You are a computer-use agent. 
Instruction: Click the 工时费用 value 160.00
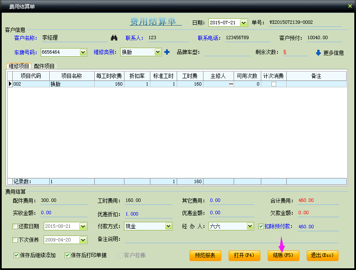[133, 200]
